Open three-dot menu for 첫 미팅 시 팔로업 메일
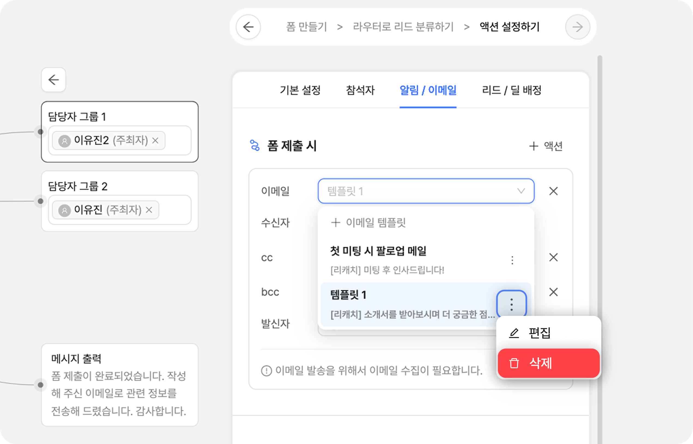Screen dimensions: 693x444 coord(512,260)
